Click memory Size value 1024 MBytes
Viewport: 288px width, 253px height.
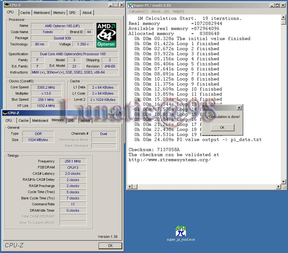tap(38, 140)
